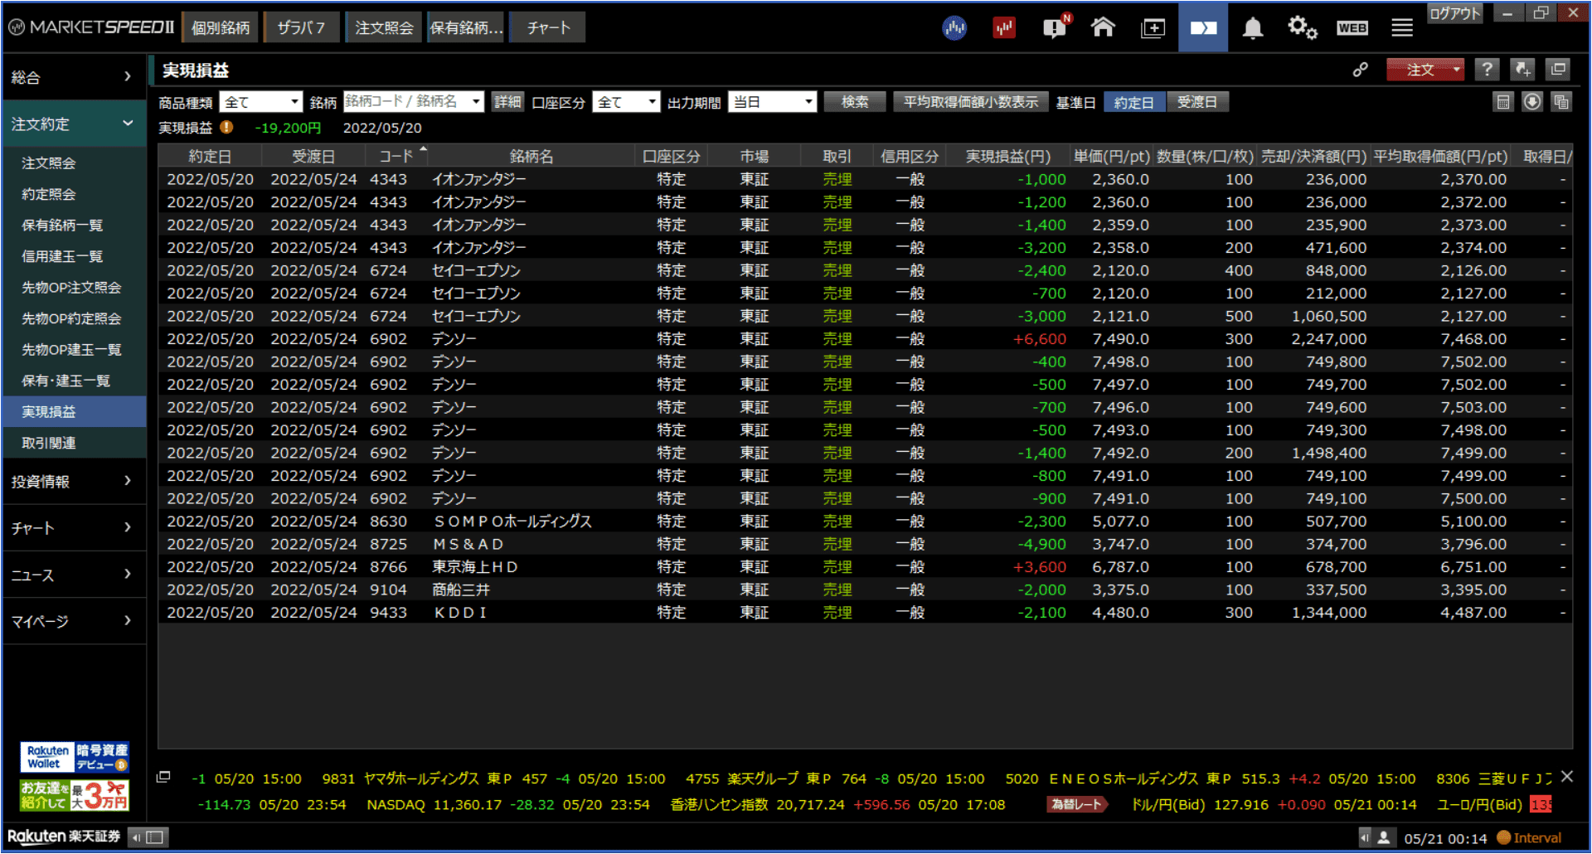Expand the マイページ sidebar section
Screen dimensions: 1592x854
73,621
